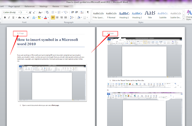Open the Page Layout tab
The height and width of the screenshot is (126, 192).
(14, 7)
